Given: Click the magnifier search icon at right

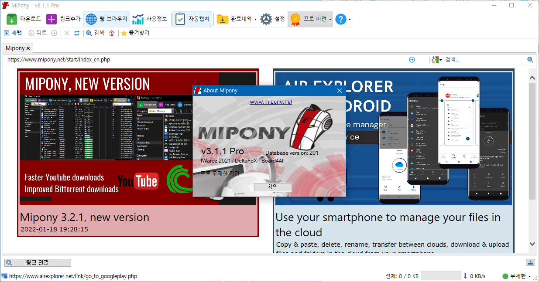Looking at the screenshot, I should (x=530, y=60).
